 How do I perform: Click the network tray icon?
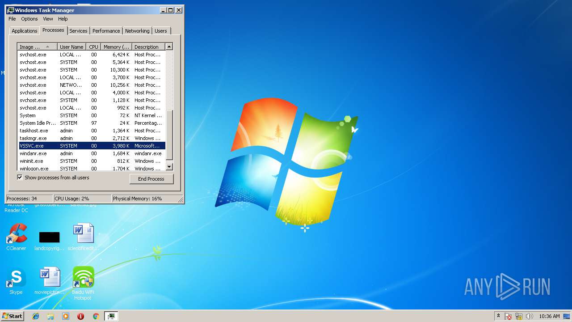(519, 316)
